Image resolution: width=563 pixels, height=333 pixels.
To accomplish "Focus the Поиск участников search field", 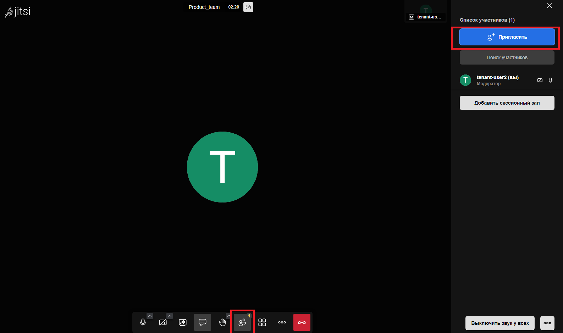I will coord(507,57).
